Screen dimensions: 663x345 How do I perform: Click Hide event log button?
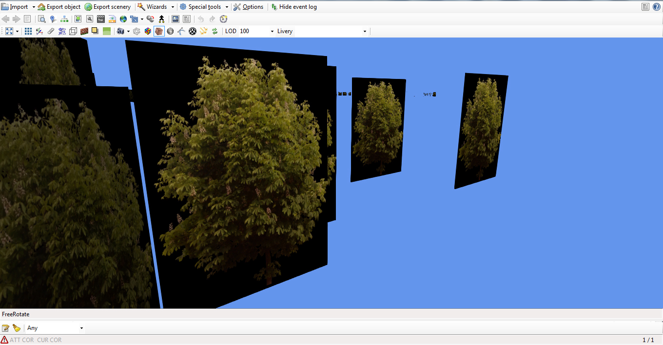coord(294,7)
